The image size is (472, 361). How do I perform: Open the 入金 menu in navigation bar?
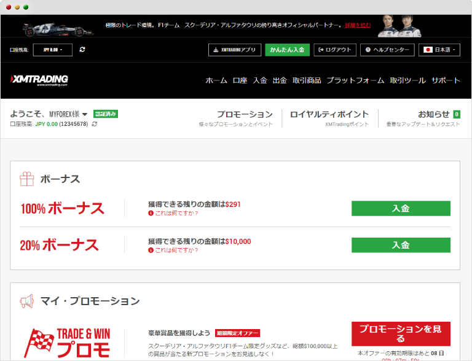tap(260, 80)
